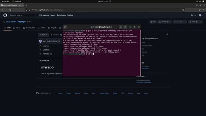Open the Privacy footer link
Image resolution: width=206 pixels, height=116 pixels.
click(x=69, y=93)
